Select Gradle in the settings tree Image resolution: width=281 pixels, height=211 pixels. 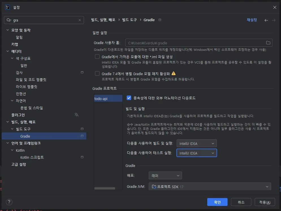pyautogui.click(x=44, y=136)
